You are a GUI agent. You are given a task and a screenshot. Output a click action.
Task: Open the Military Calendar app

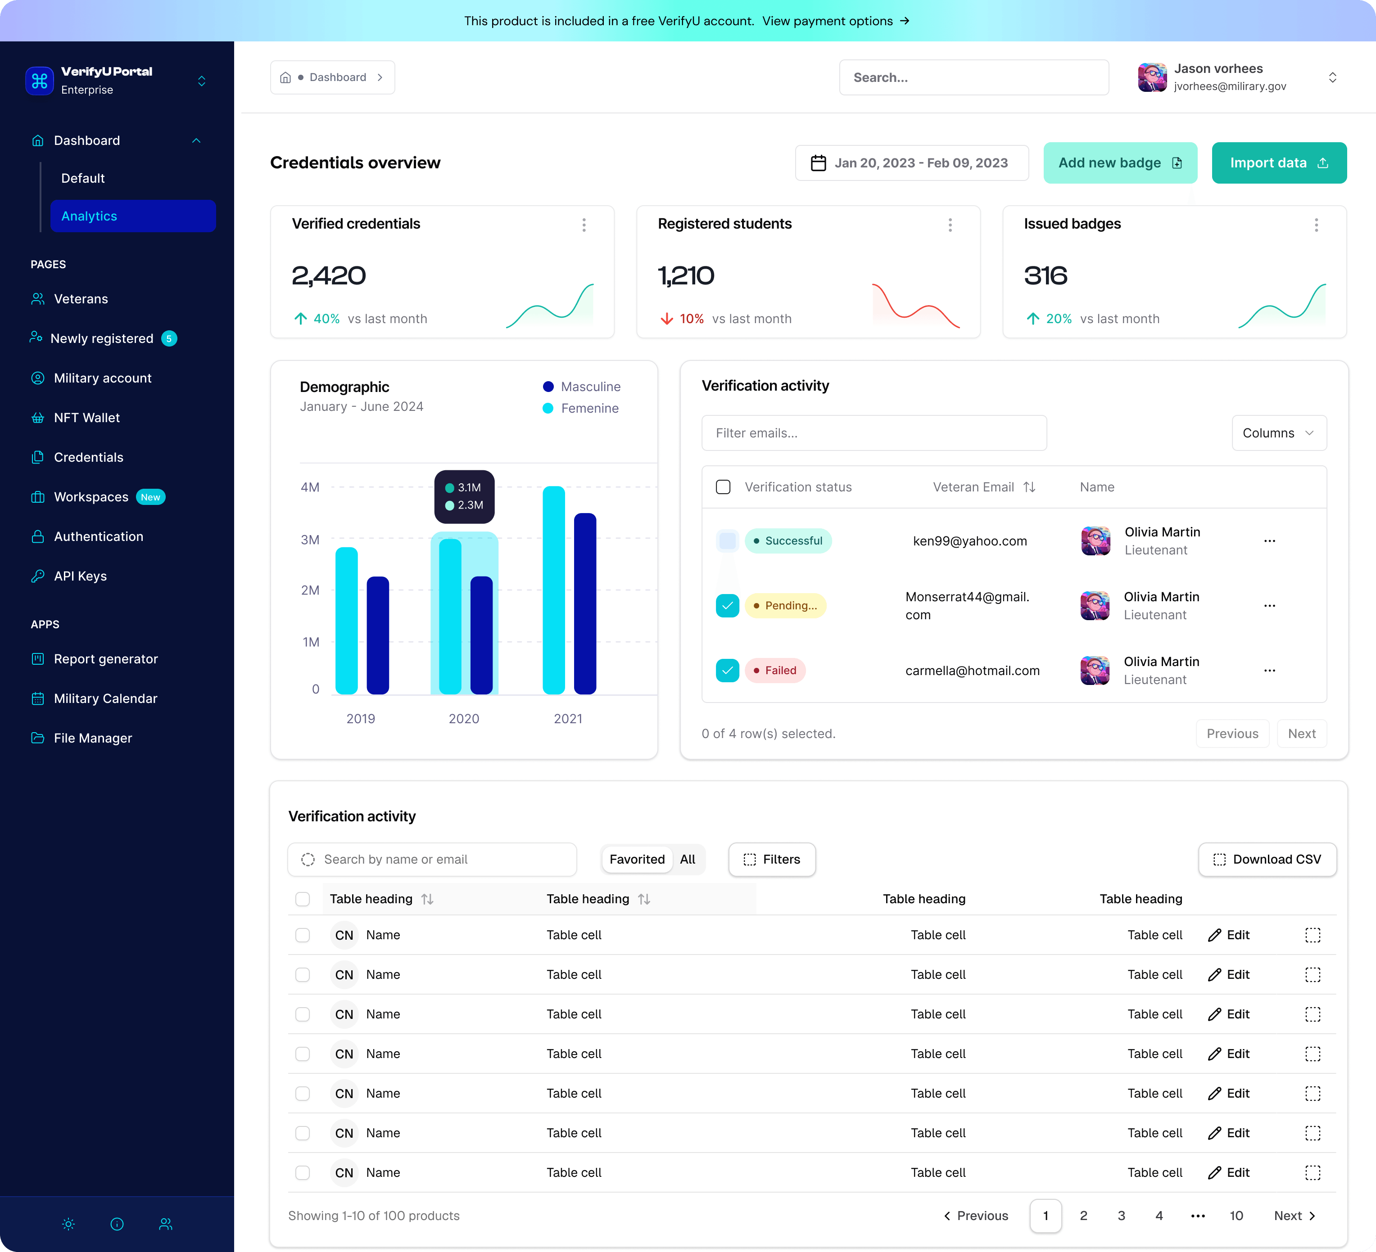(x=105, y=698)
